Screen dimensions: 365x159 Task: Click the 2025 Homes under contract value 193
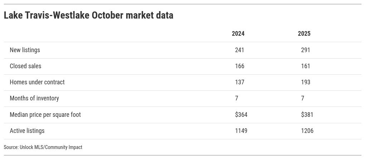click(x=306, y=82)
